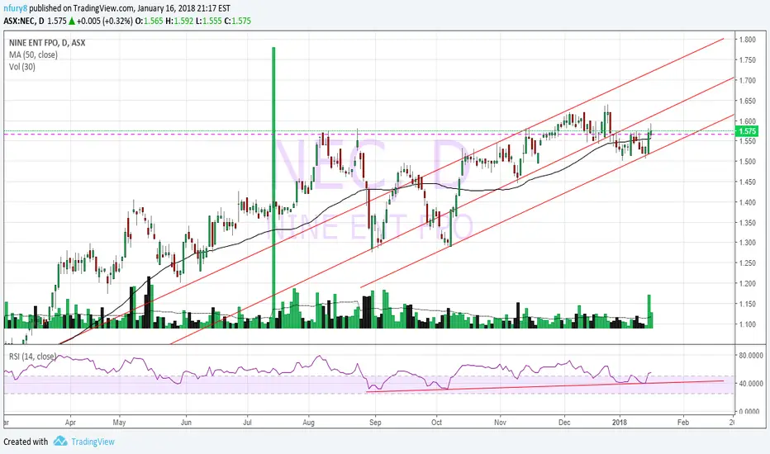The height and width of the screenshot is (454, 770).
Task: Click the H:1.592 high price value
Action: pos(179,21)
